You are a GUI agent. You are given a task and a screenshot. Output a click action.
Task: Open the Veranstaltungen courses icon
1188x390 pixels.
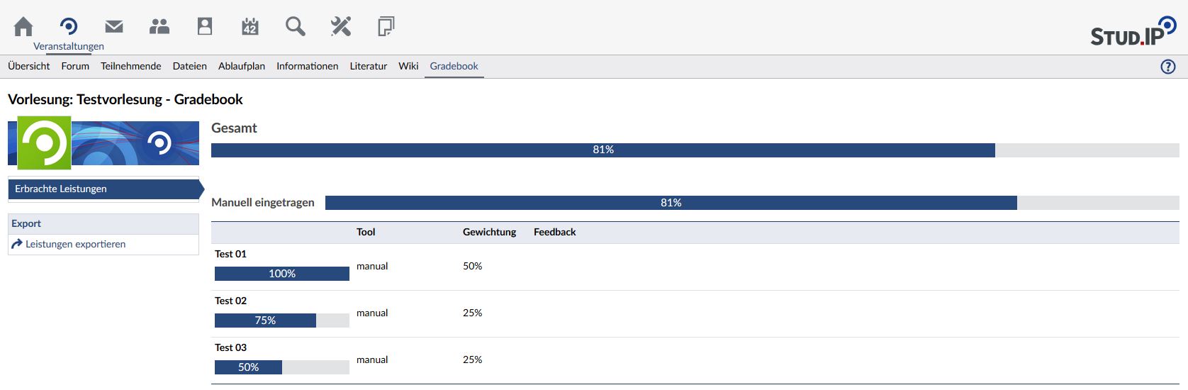pos(69,27)
